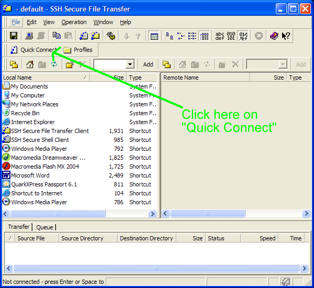Open the File menu

(x=16, y=22)
